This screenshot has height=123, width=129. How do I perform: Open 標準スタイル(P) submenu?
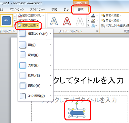point(35,34)
